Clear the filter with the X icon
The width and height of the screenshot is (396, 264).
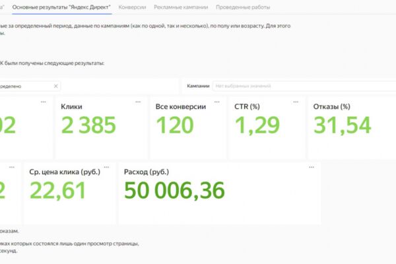point(56,86)
